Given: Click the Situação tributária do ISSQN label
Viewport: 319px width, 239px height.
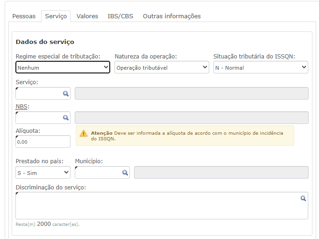Looking at the screenshot, I should tap(254, 56).
